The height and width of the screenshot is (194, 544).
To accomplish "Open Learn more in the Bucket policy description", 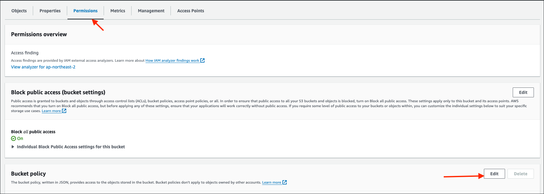I will coord(271,182).
